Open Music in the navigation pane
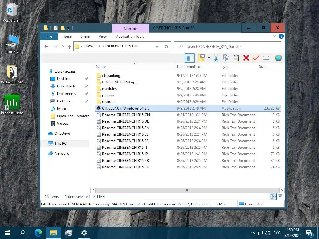The width and height of the screenshot is (319, 239). pos(62,109)
